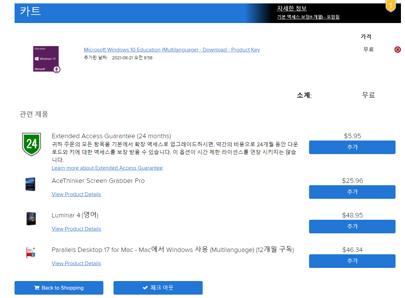Click 가격 column header
Image resolution: width=405 pixels, height=298 pixels.
(x=366, y=37)
